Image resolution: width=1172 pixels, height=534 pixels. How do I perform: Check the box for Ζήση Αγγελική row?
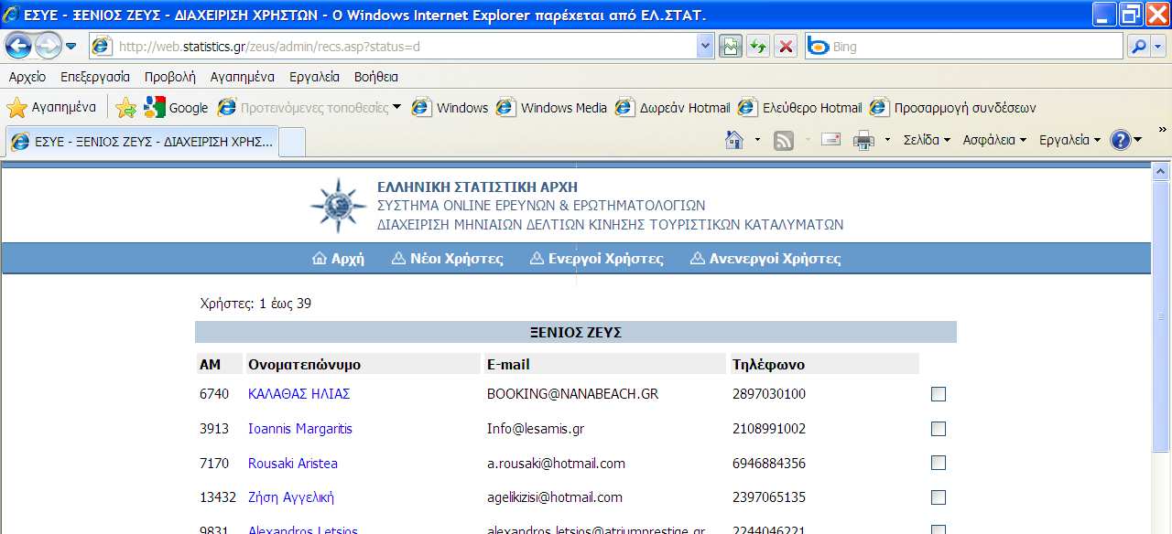(939, 497)
